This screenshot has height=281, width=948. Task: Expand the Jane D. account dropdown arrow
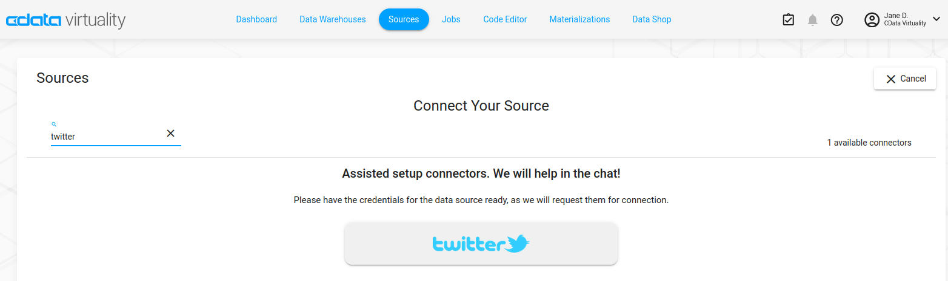coord(936,19)
